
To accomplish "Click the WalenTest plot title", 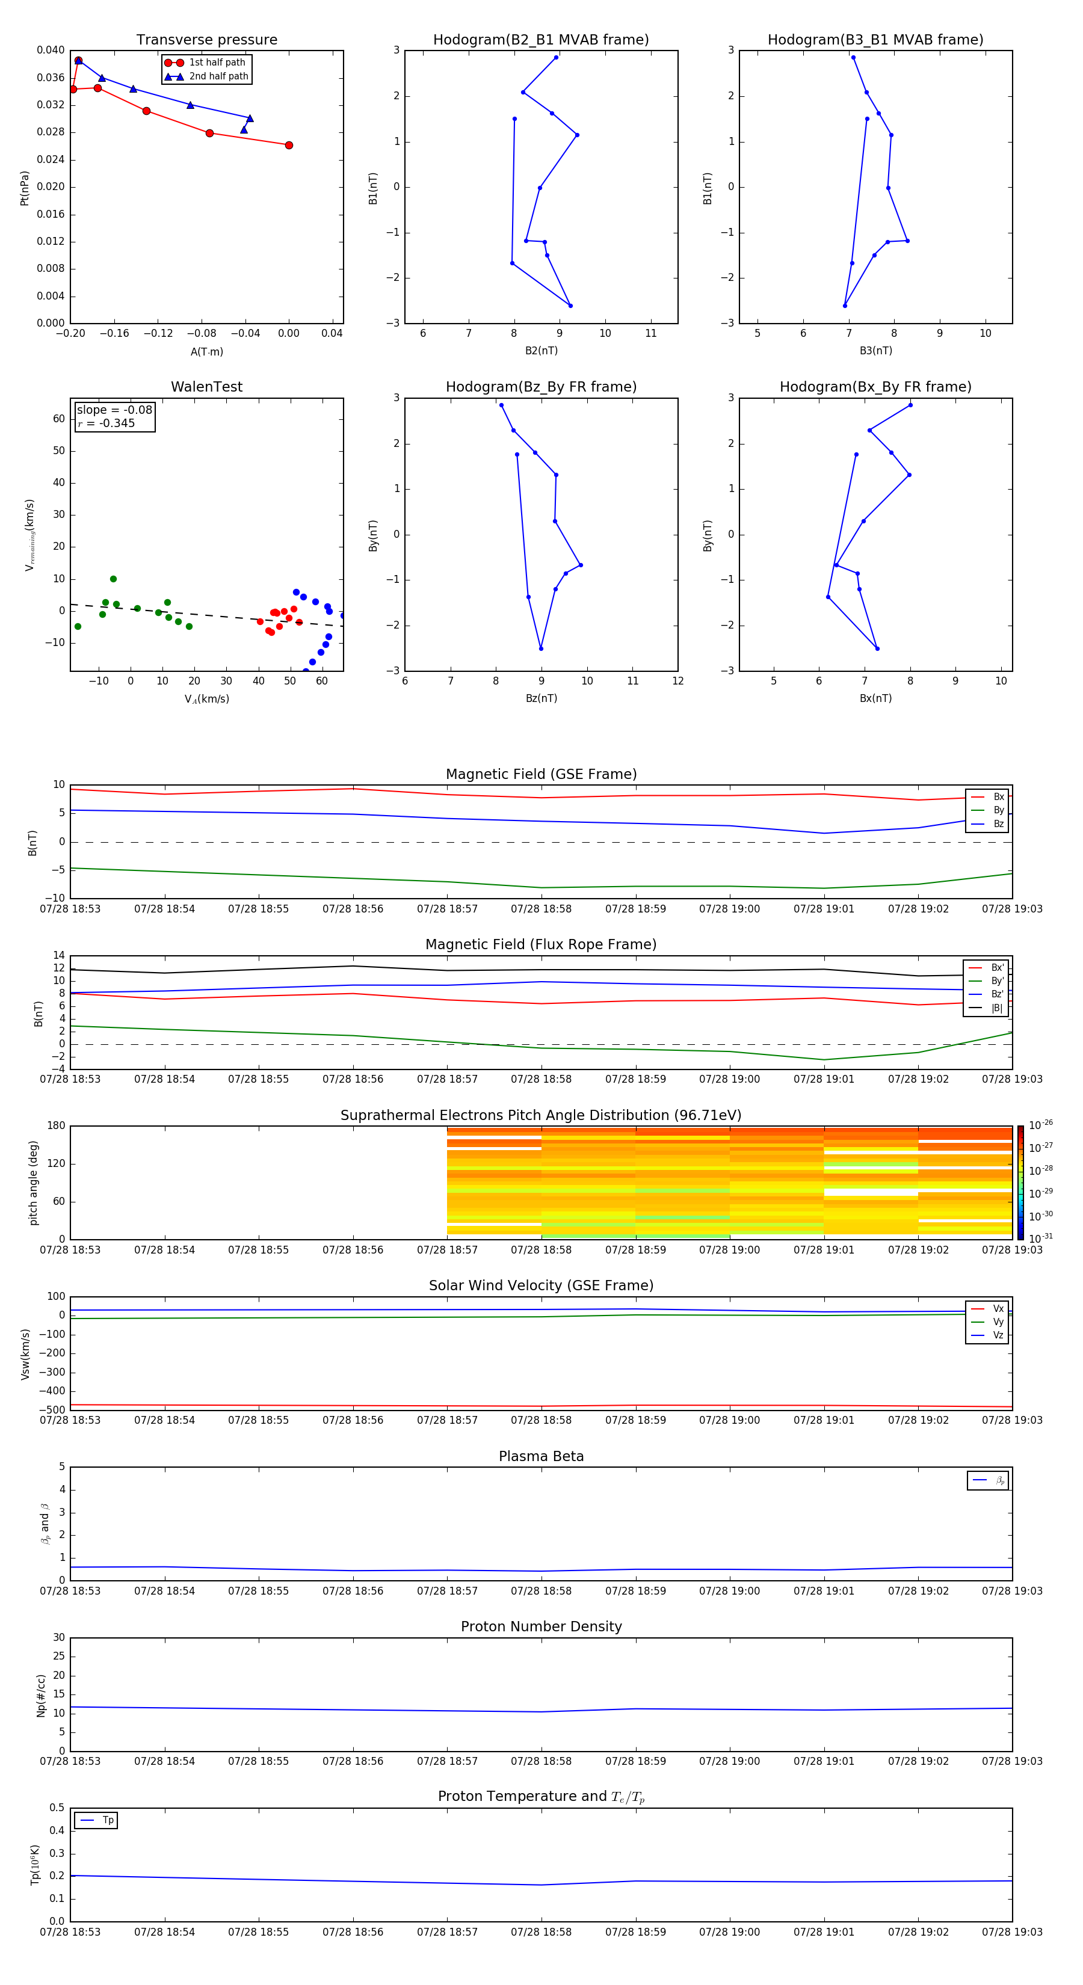I will coord(206,387).
